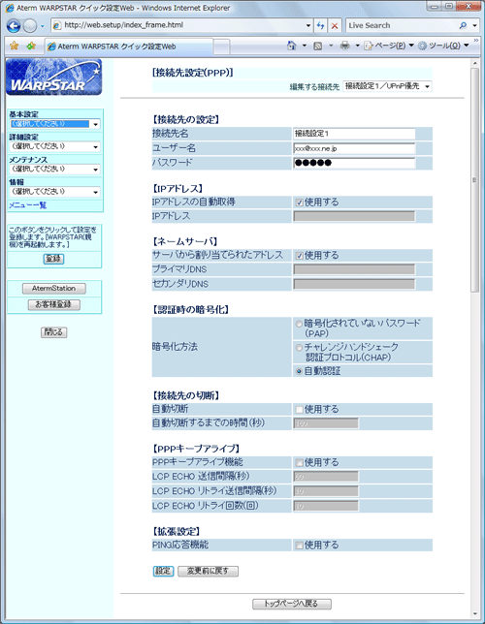Toggle サーバから割り当てられたアドレス checkbox

click(x=299, y=256)
